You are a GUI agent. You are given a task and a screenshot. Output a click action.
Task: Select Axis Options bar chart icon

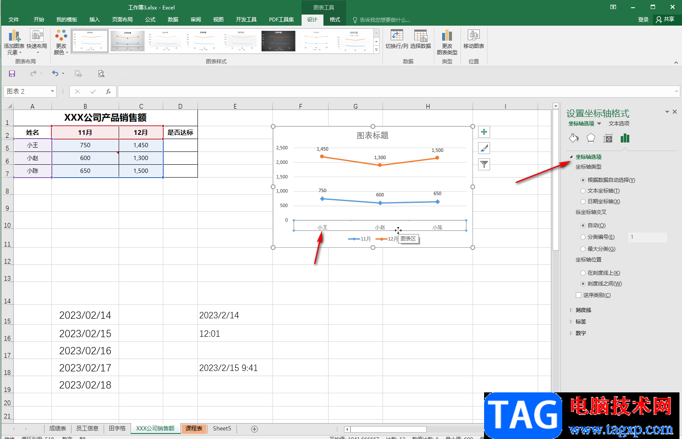click(x=625, y=138)
